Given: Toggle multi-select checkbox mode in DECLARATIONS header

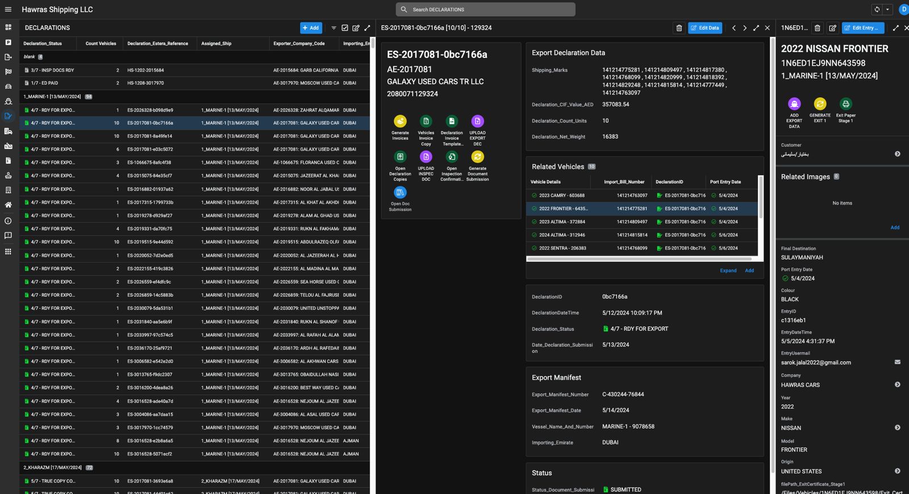Looking at the screenshot, I should point(345,28).
